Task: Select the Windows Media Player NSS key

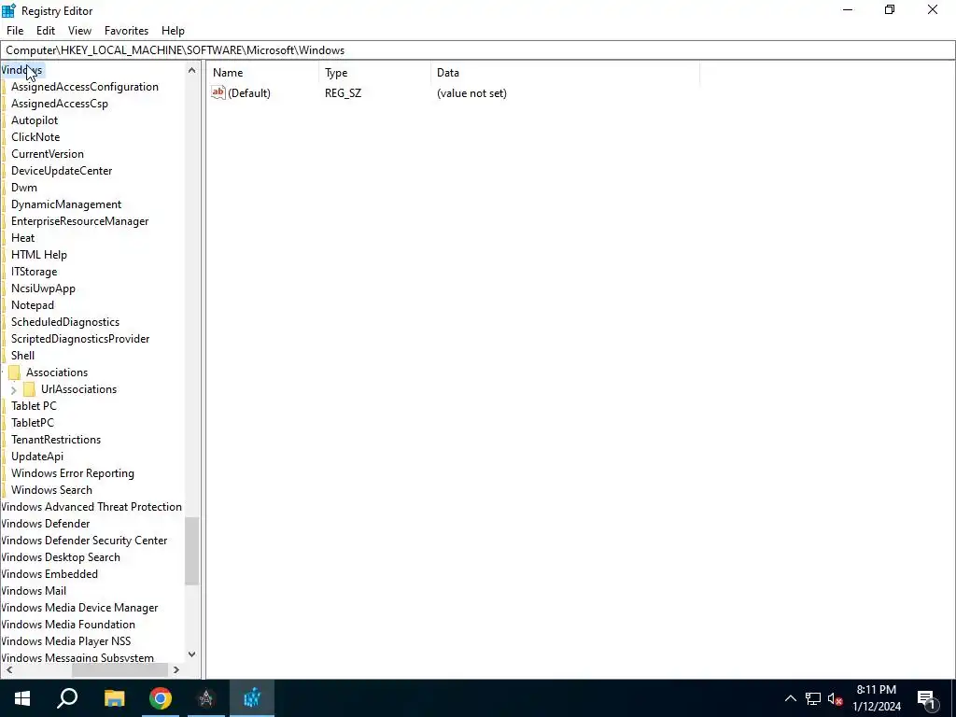Action: tap(66, 641)
